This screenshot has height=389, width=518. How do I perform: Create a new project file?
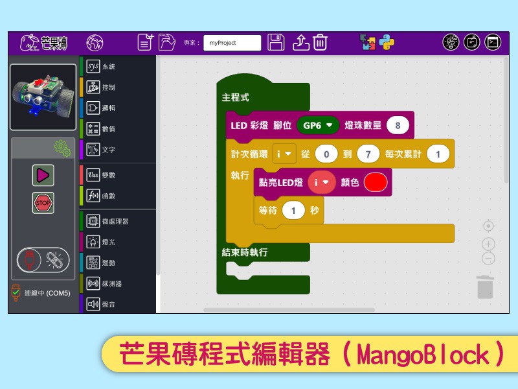point(145,43)
